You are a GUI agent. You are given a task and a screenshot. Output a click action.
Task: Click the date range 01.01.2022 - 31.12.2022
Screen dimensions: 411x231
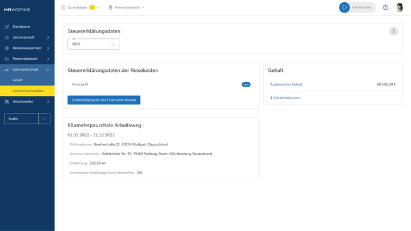[x=91, y=135]
